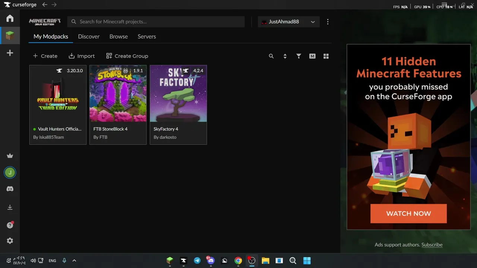Open CurseForge anvil icon in the taskbar
Viewport: 477px width, 268px height.
(183, 261)
